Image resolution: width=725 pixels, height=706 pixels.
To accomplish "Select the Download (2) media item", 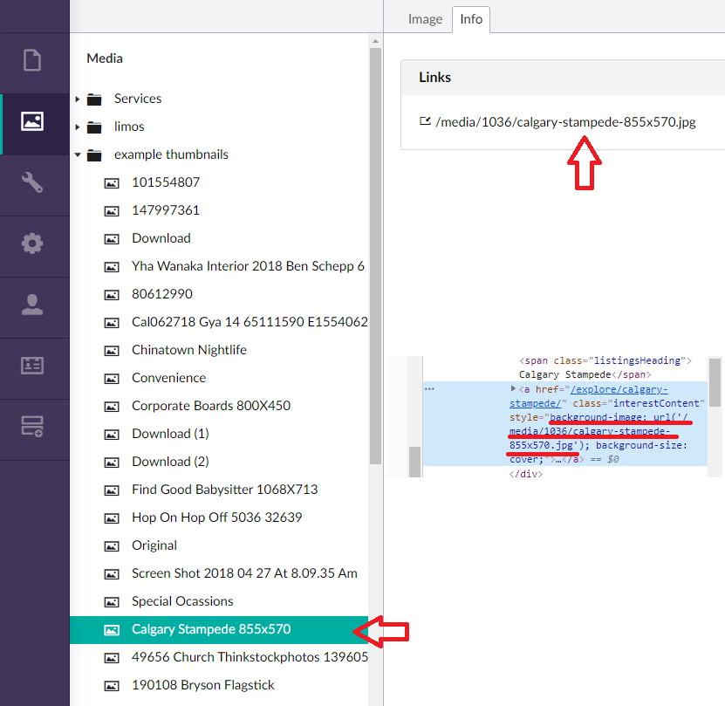I will pyautogui.click(x=170, y=462).
